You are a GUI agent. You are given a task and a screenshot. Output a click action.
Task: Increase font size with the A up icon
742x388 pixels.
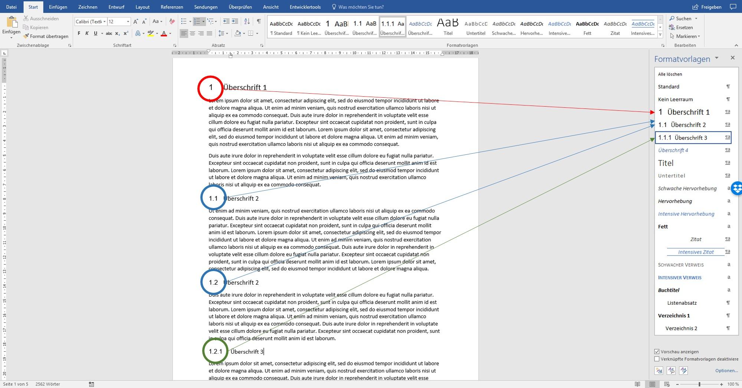[136, 21]
